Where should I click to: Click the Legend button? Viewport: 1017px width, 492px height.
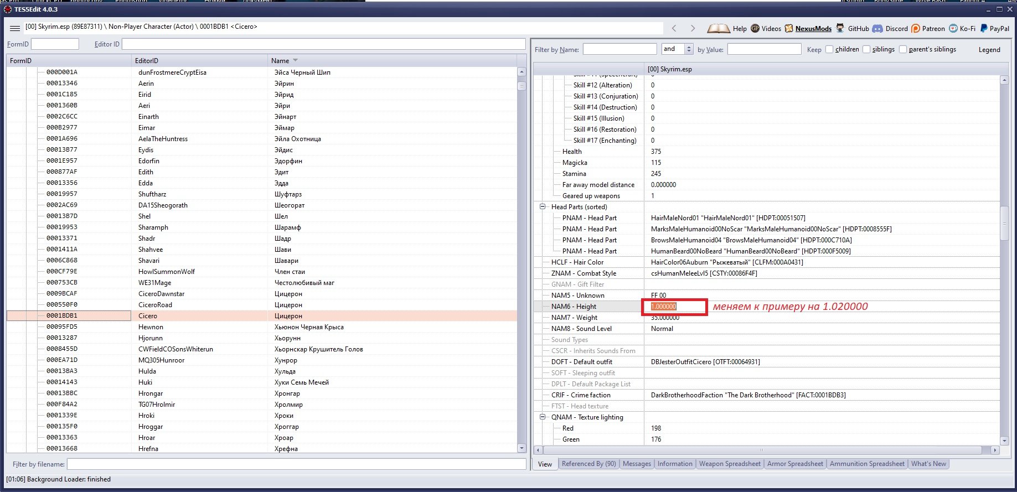pos(989,49)
